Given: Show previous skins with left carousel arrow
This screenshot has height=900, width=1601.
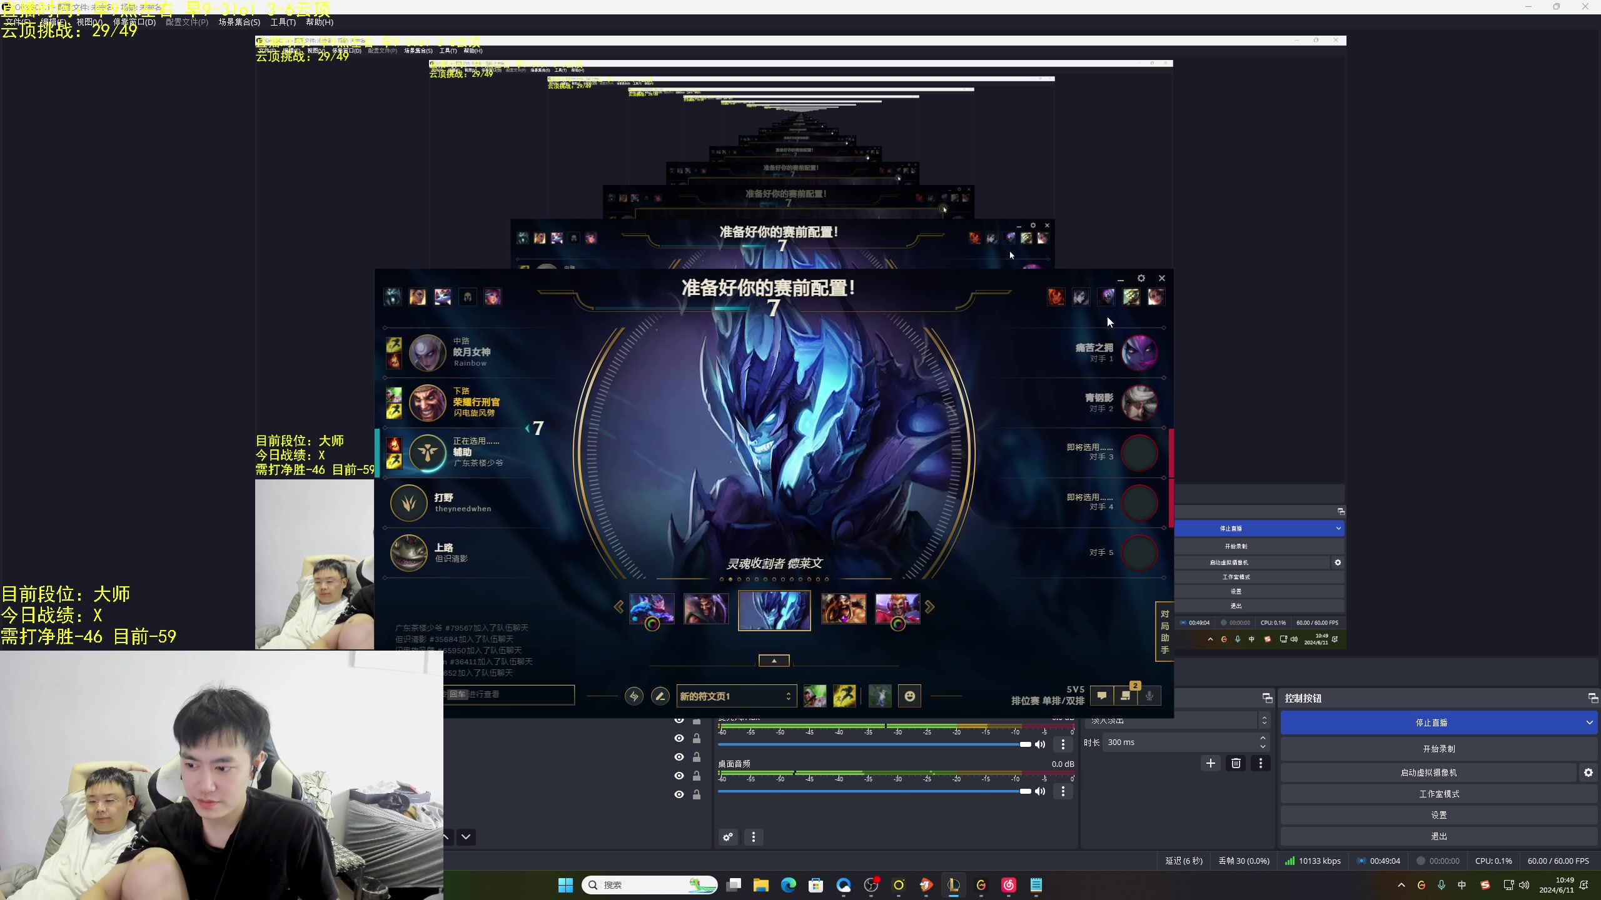Looking at the screenshot, I should click(x=619, y=607).
